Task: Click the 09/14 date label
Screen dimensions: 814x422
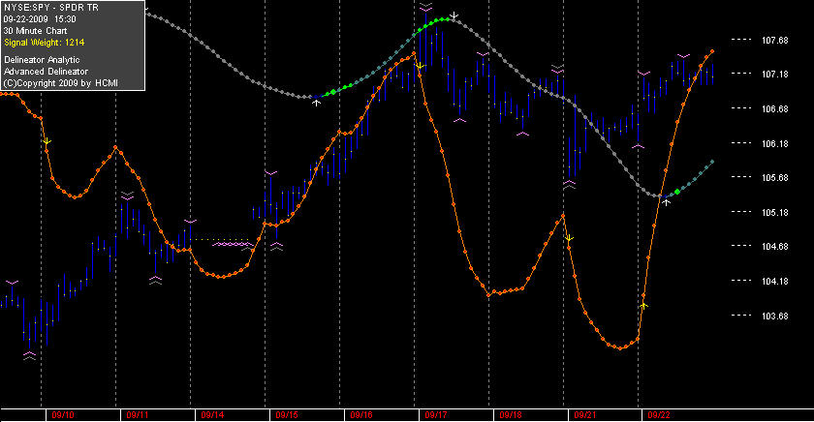Action: [212, 415]
